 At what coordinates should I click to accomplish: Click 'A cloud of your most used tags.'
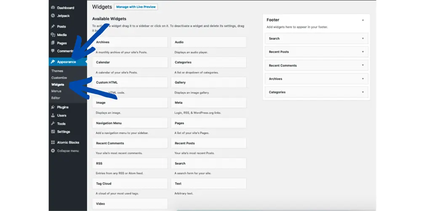pyautogui.click(x=117, y=193)
